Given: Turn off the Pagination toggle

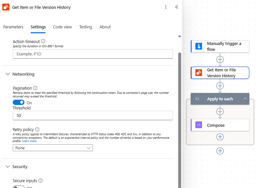Looking at the screenshot, I should coord(19,102).
